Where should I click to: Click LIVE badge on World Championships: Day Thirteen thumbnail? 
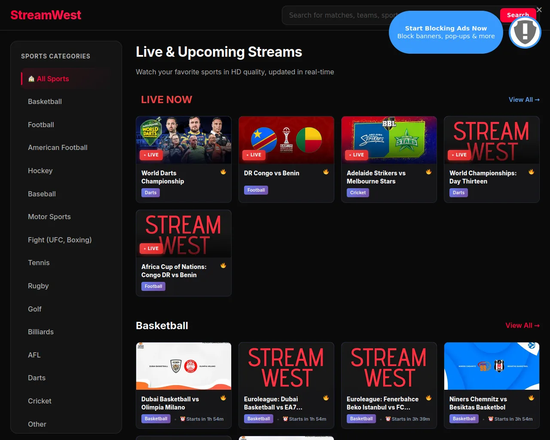459,155
